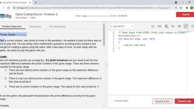The image size is (194, 109).
Task: Click the recording indicator icon in title bar
Action: click(176, 2)
